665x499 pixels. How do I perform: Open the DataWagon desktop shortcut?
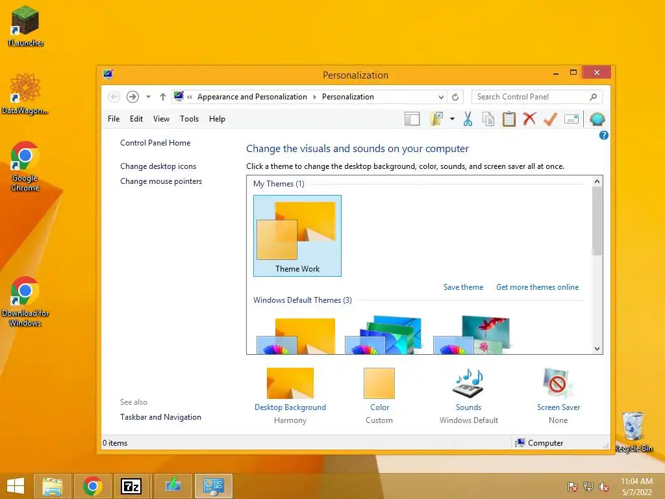click(25, 94)
